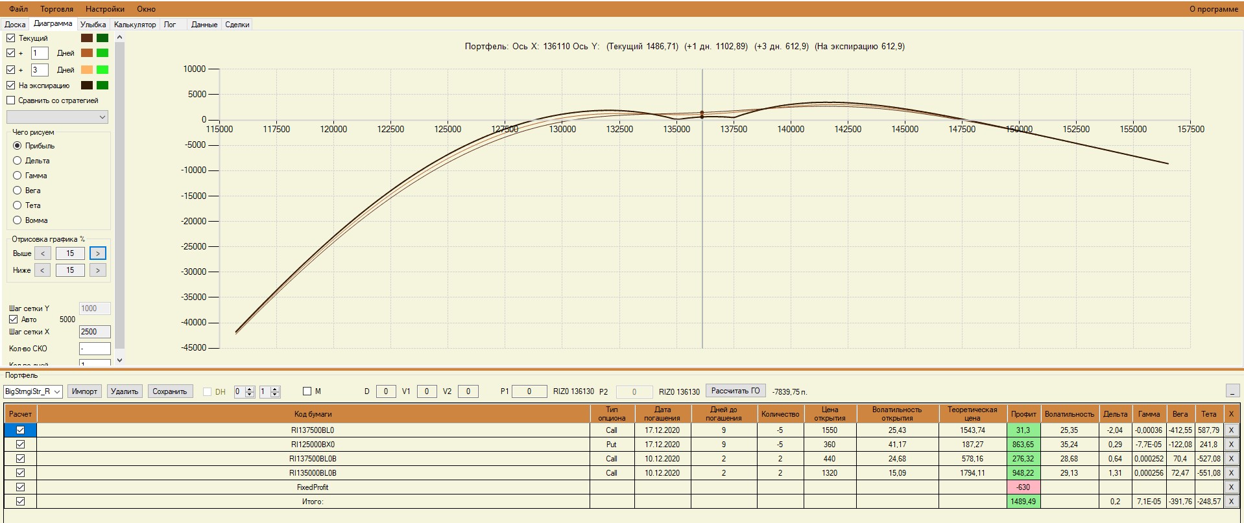Remove the RI125000BX0 put row via X button

pyautogui.click(x=1231, y=444)
